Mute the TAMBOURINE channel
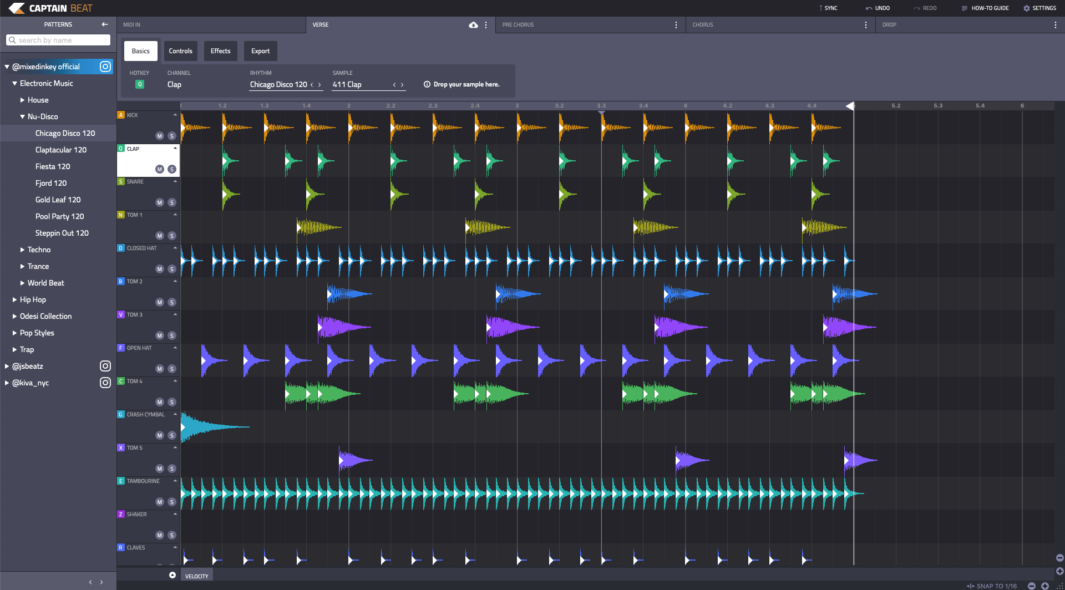1065x590 pixels. [x=160, y=502]
